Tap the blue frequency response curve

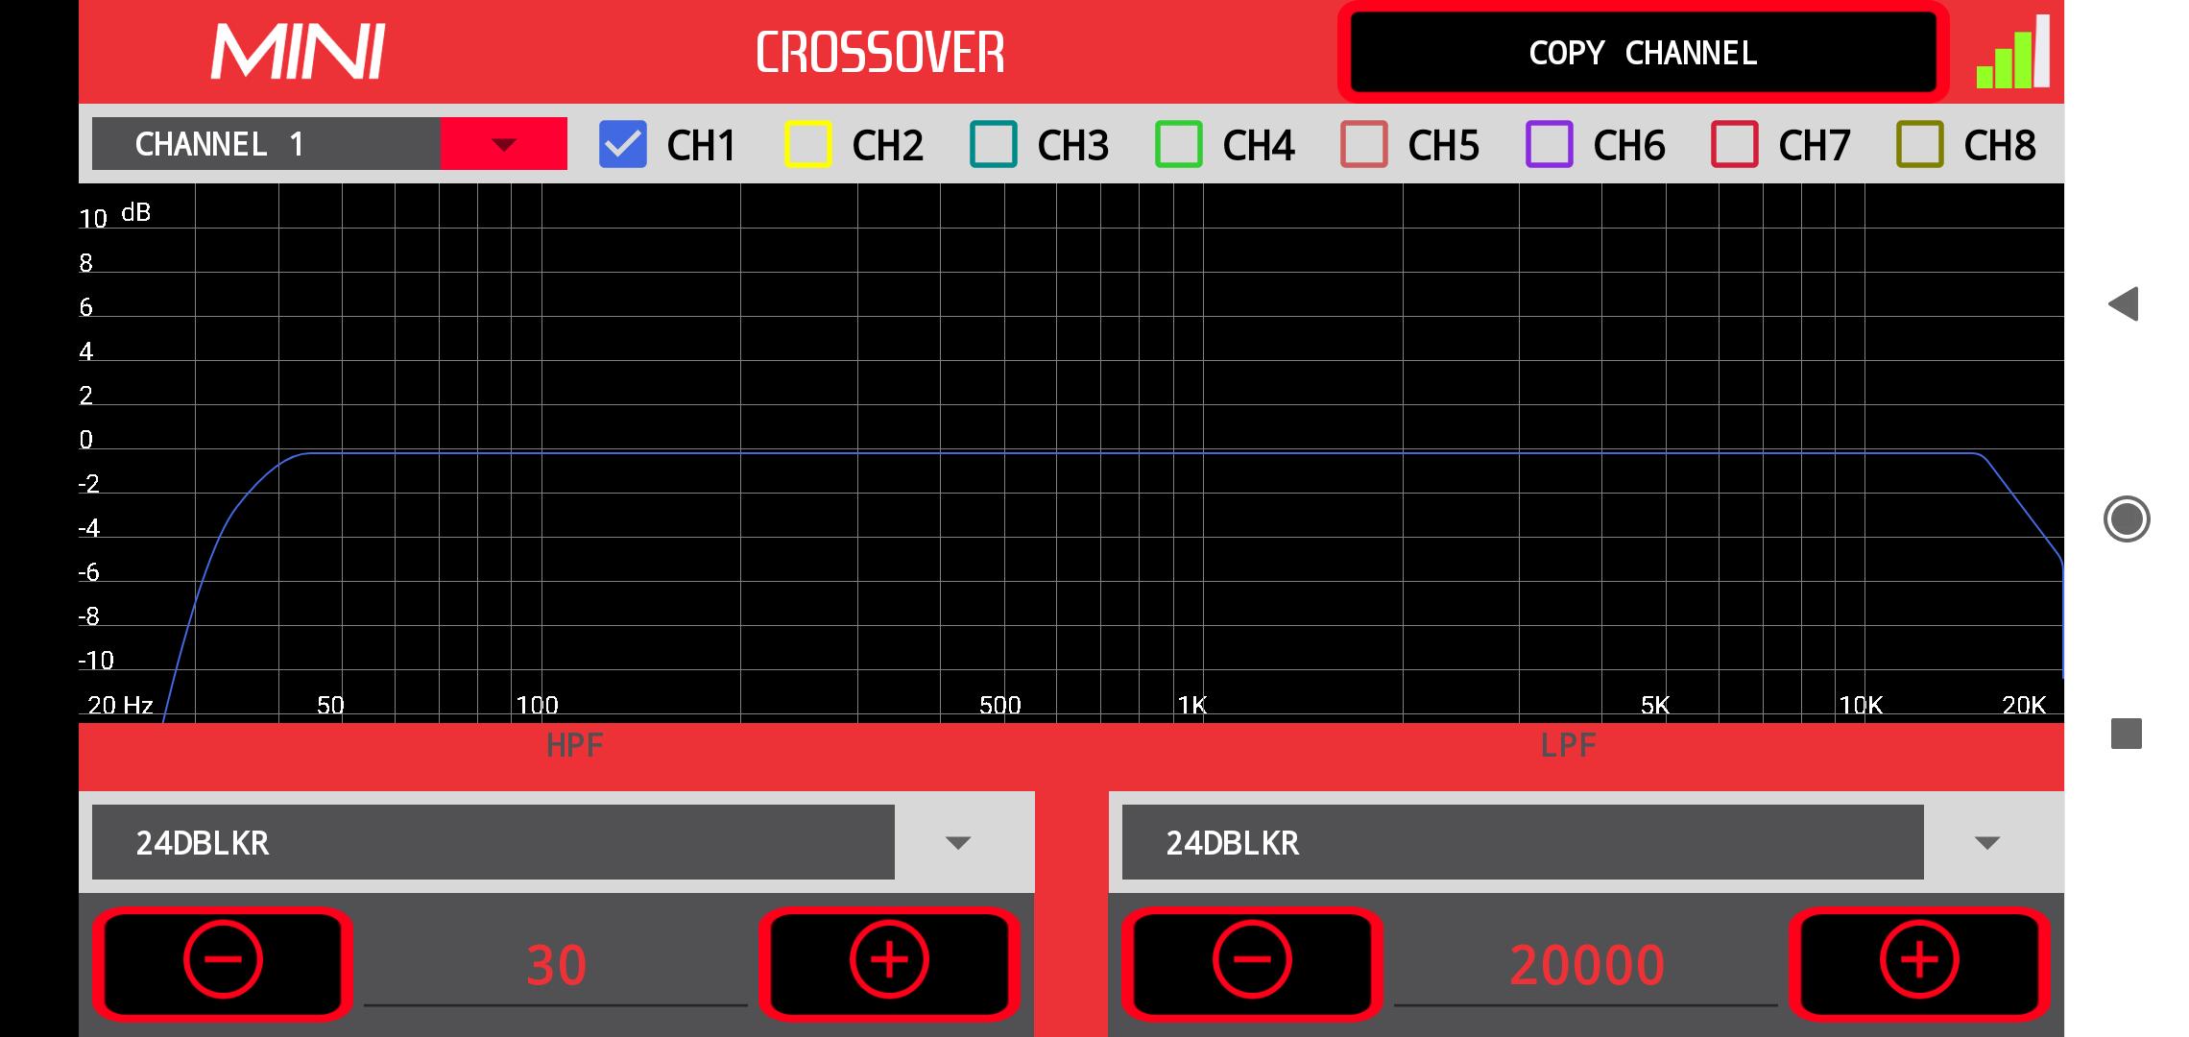coord(1114,452)
